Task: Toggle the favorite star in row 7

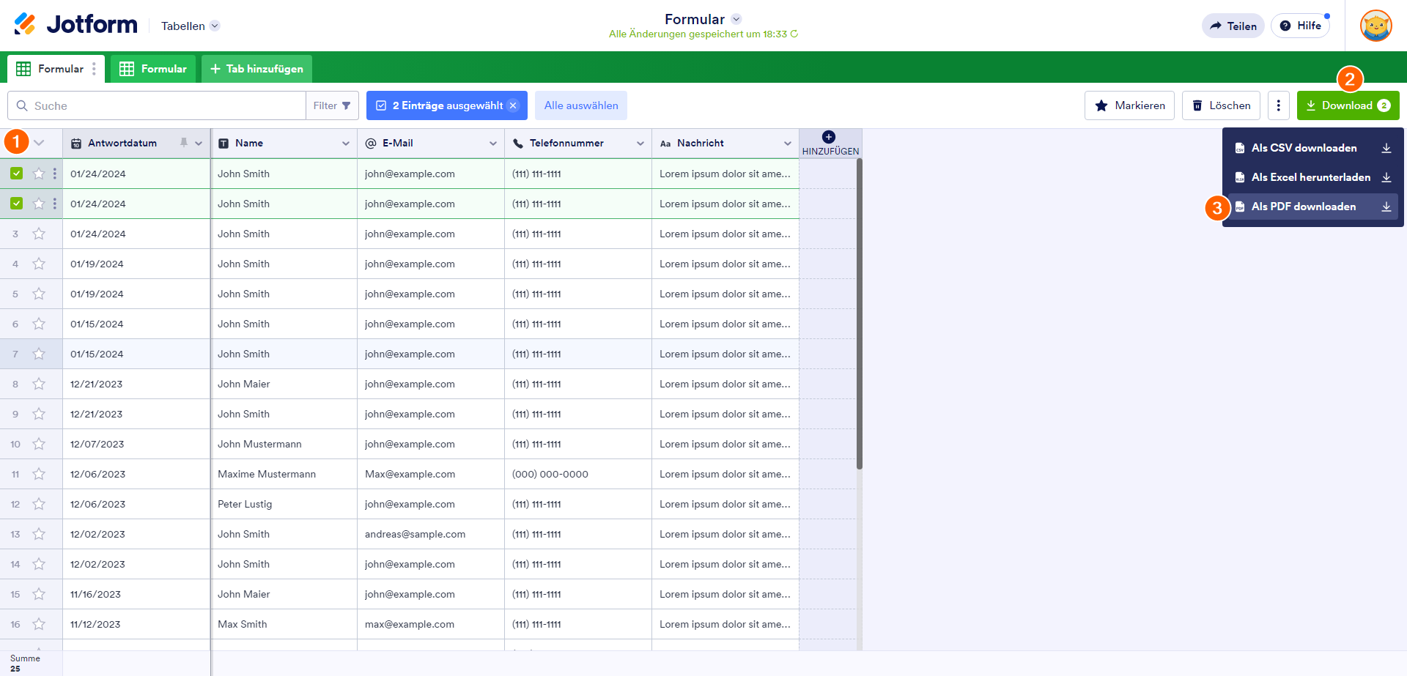Action: pos(39,354)
